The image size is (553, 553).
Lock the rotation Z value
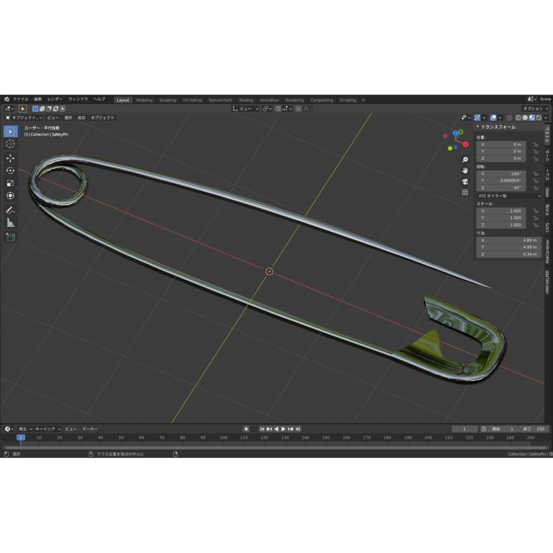[535, 188]
